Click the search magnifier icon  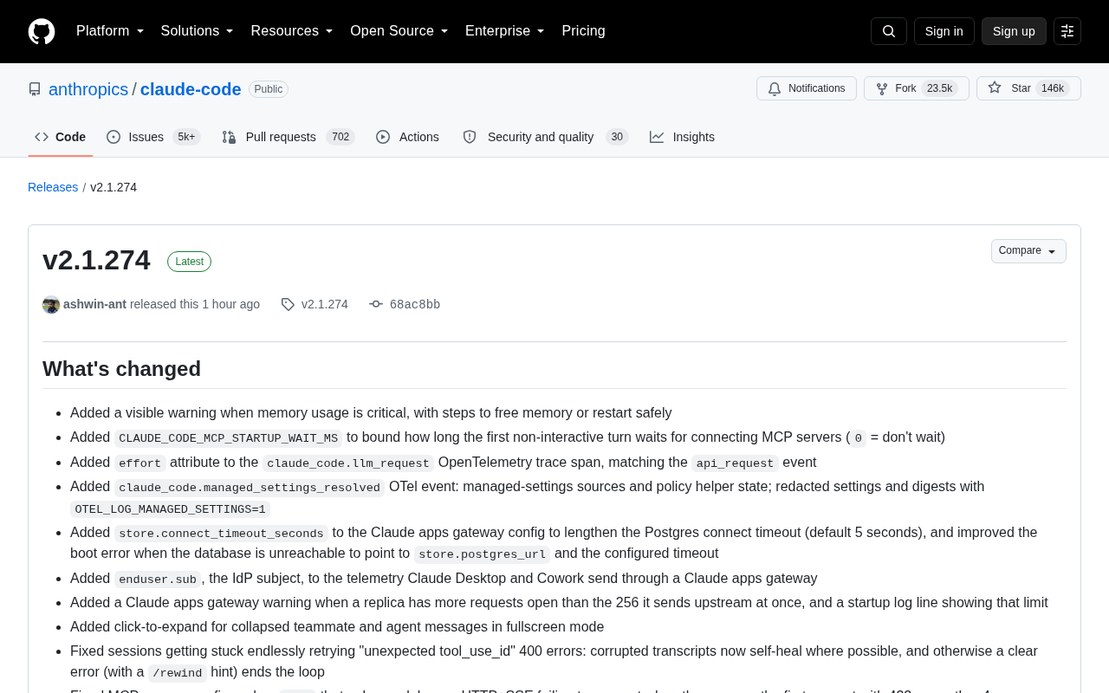(889, 31)
